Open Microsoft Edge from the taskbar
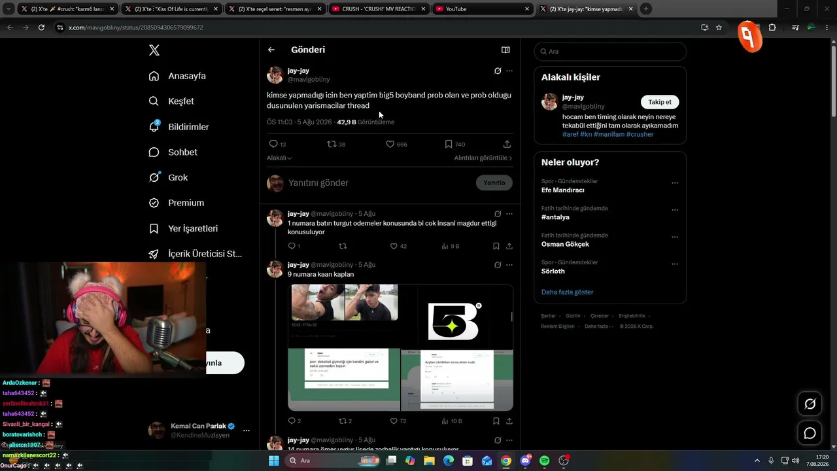Viewport: 837px width, 471px height. click(x=449, y=461)
